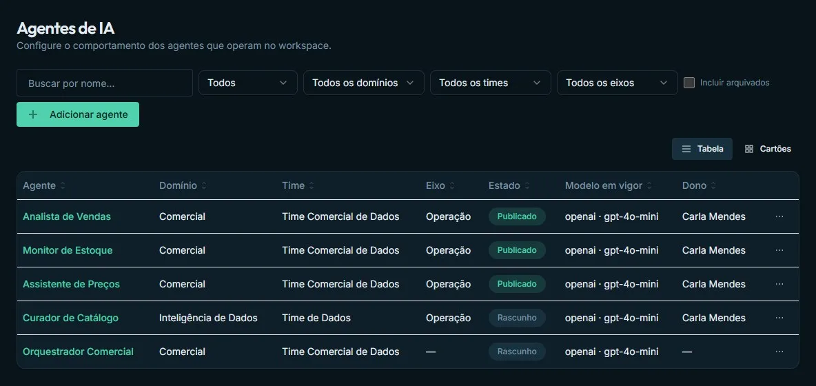Switch to Tabela view
The height and width of the screenshot is (386, 816).
click(702, 149)
